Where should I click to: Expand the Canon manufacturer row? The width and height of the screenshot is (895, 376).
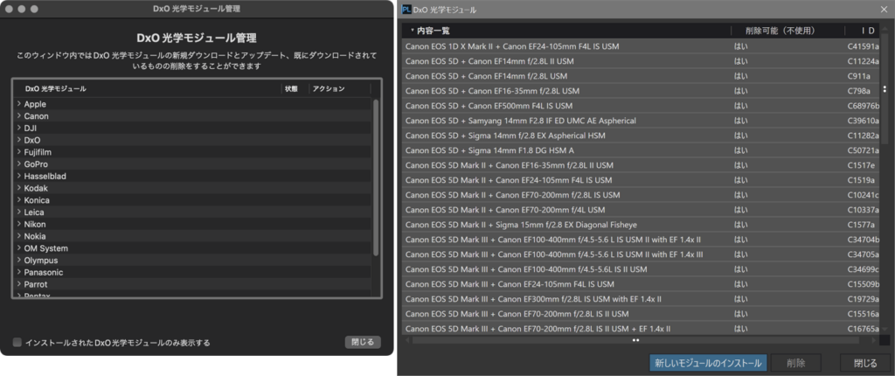point(19,116)
